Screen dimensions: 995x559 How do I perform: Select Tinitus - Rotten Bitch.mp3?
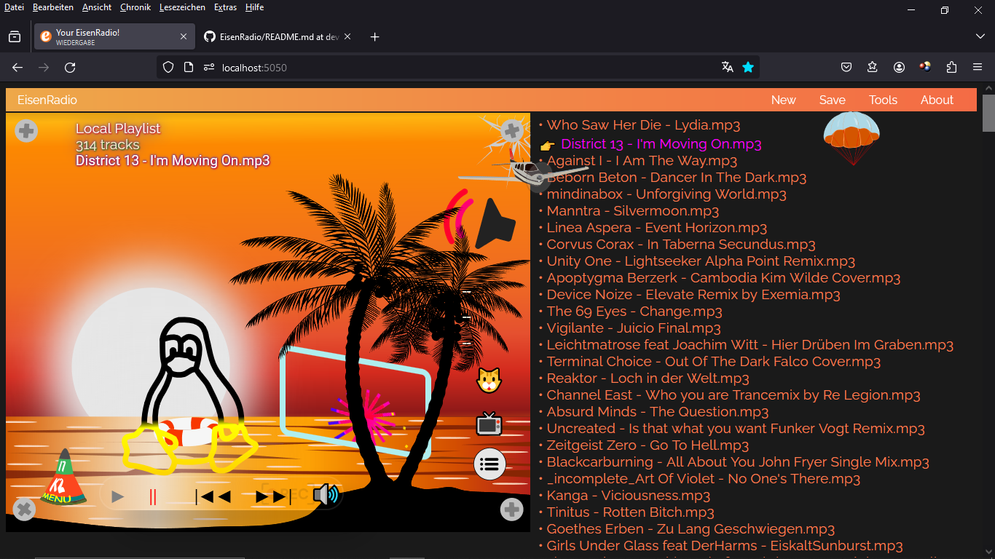click(x=631, y=512)
